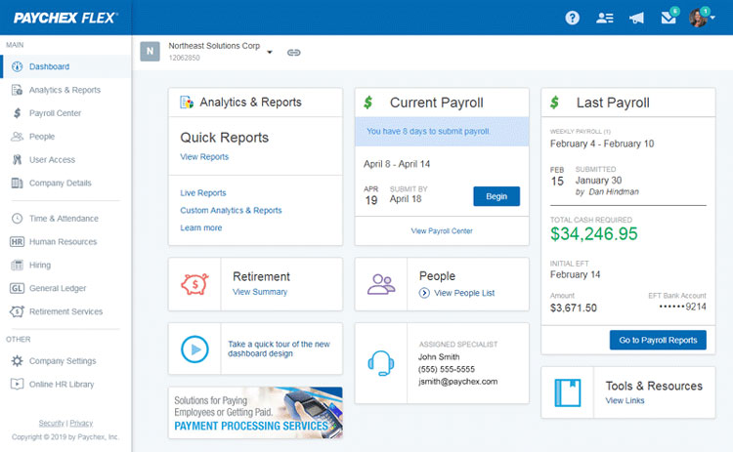Click the headset assigned specialist icon
Screen dimensions: 733x452
380,362
